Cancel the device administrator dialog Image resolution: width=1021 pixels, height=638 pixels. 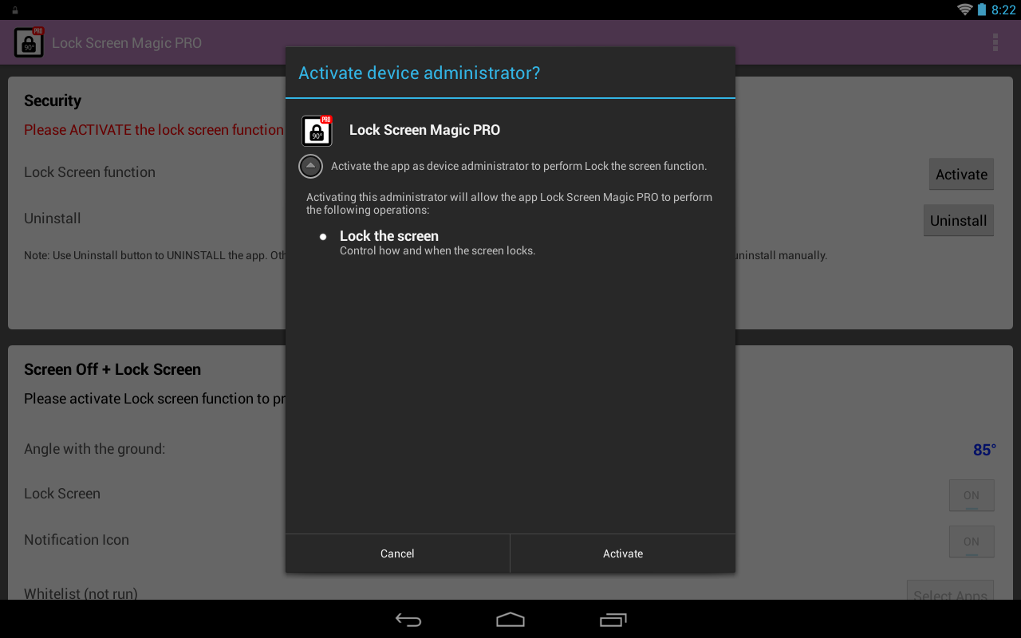397,553
